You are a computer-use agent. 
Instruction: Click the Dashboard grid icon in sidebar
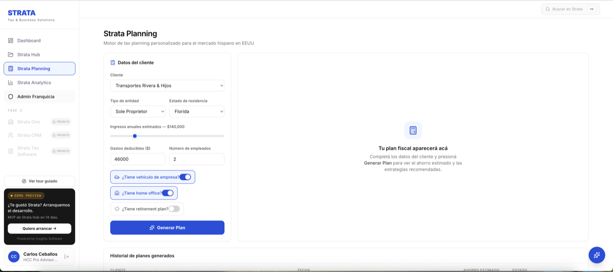[x=11, y=40]
